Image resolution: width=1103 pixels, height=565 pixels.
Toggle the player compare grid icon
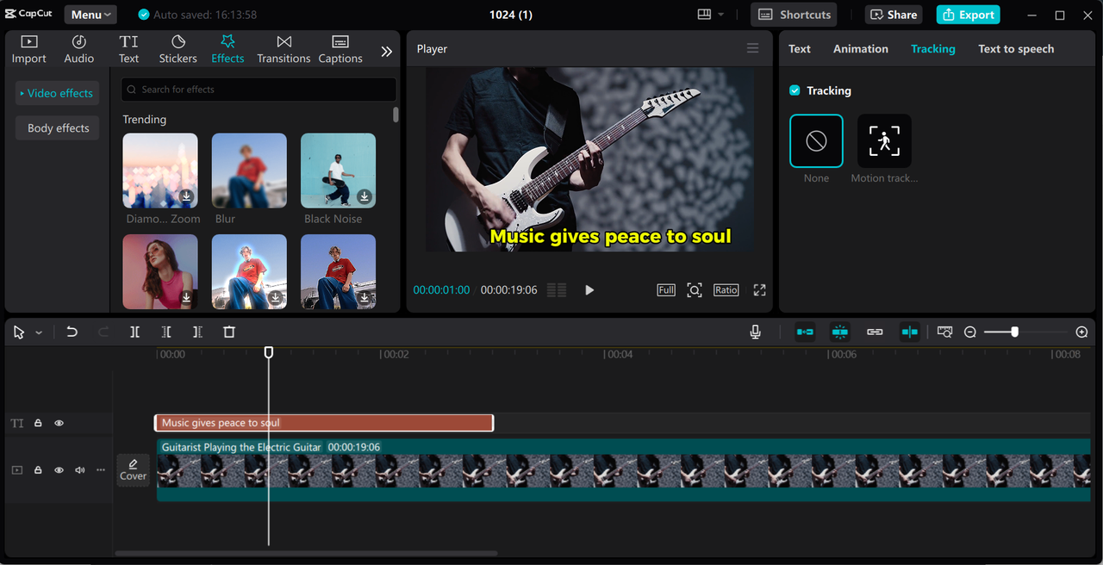pos(557,290)
